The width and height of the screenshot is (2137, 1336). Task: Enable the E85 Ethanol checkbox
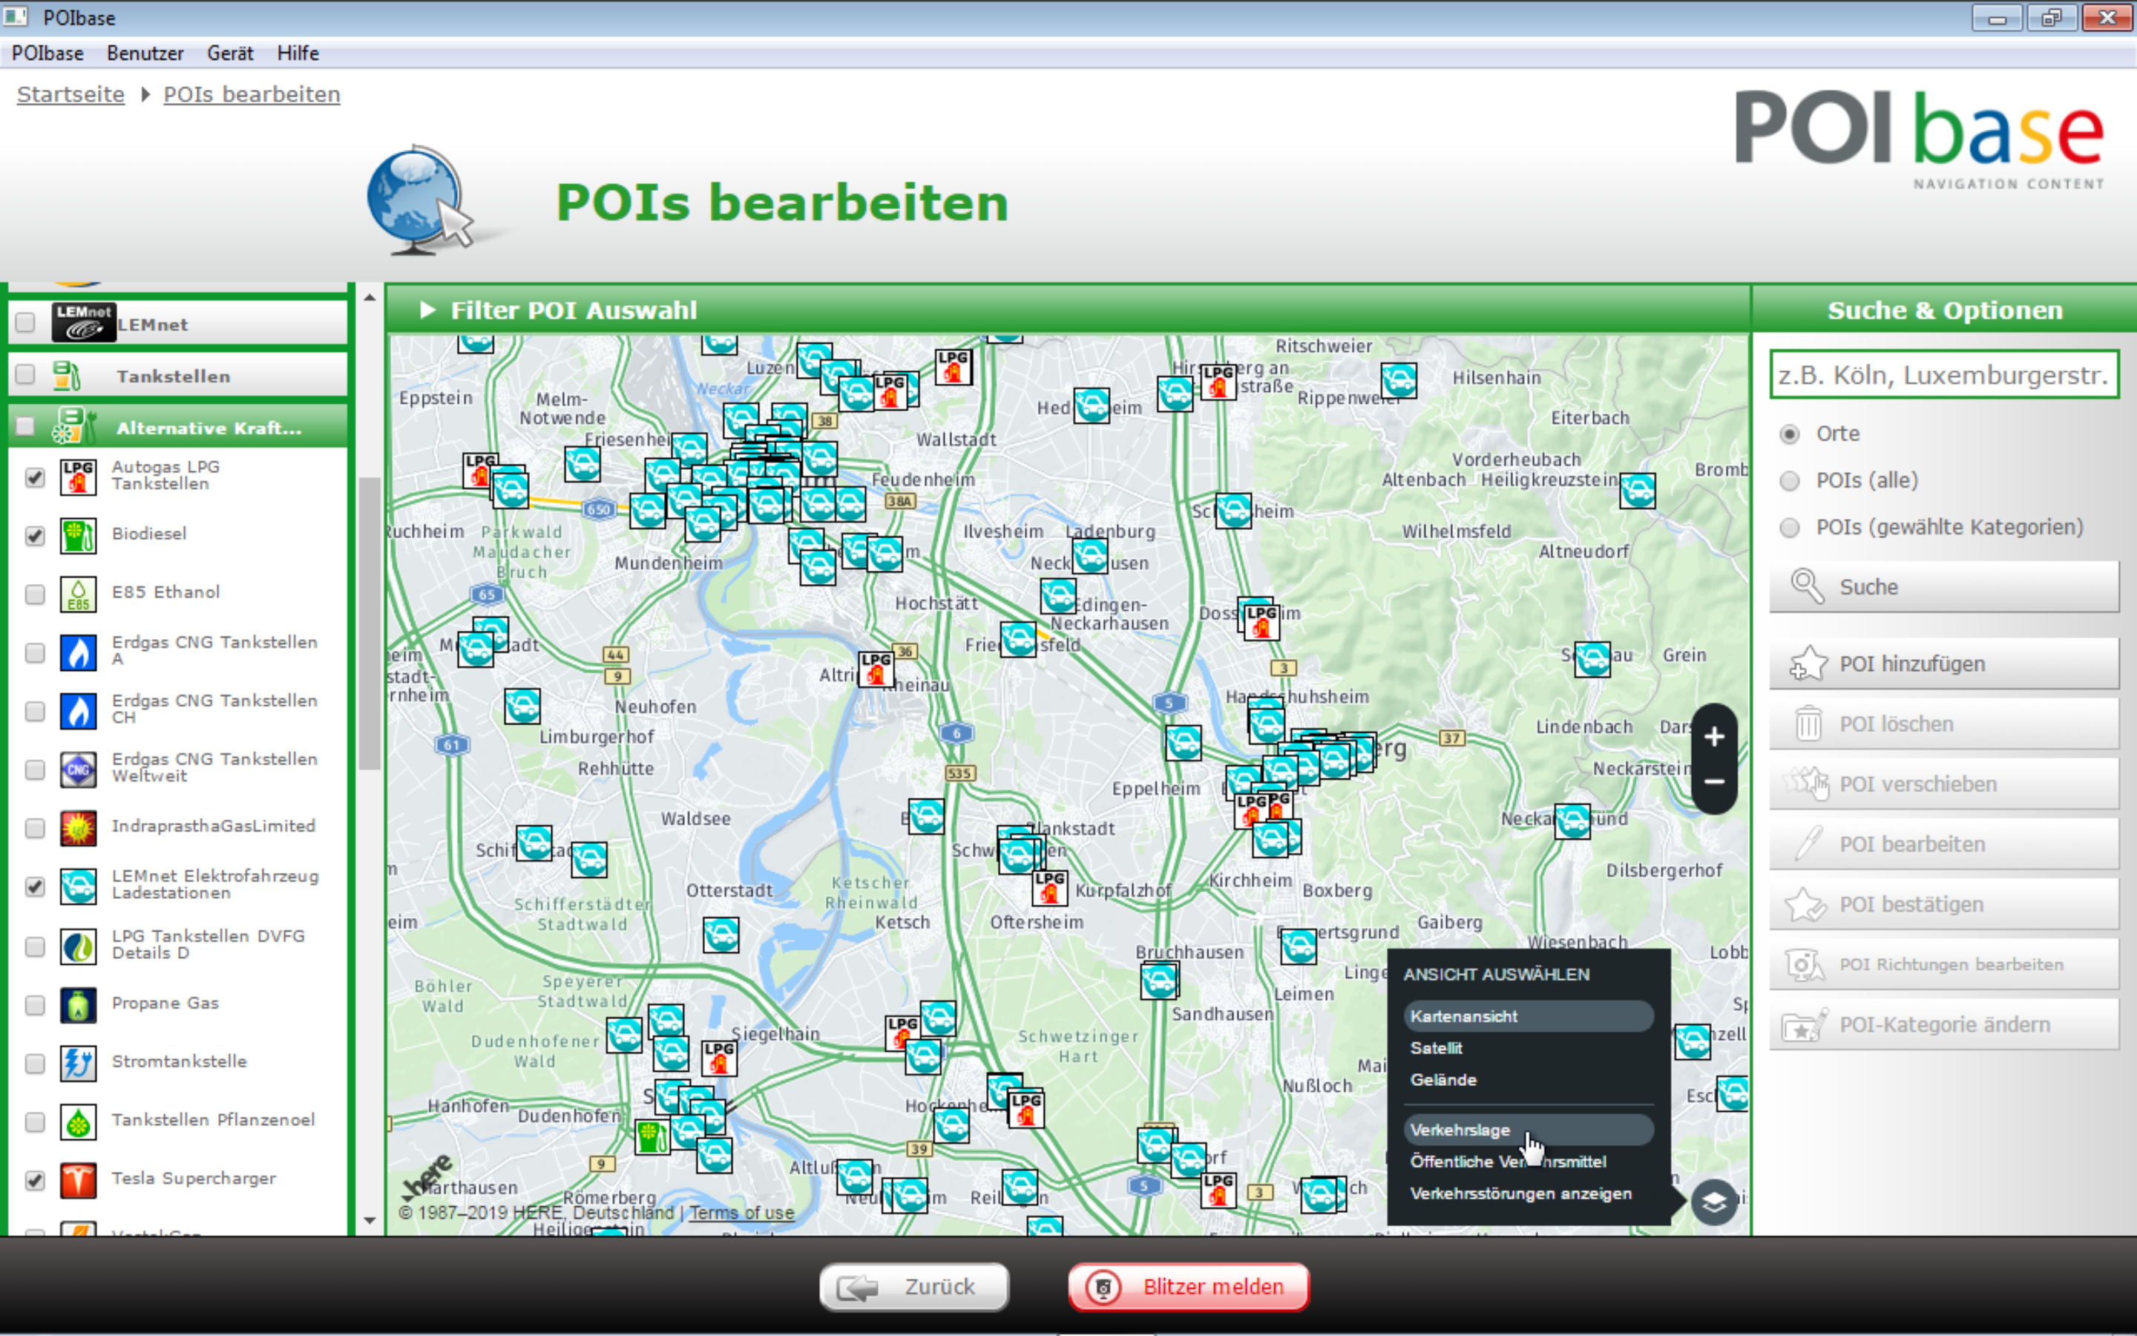pos(34,594)
